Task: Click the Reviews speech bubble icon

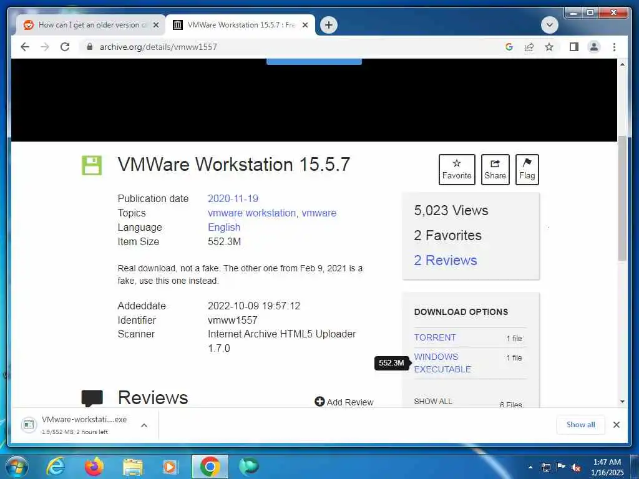Action: tap(92, 398)
